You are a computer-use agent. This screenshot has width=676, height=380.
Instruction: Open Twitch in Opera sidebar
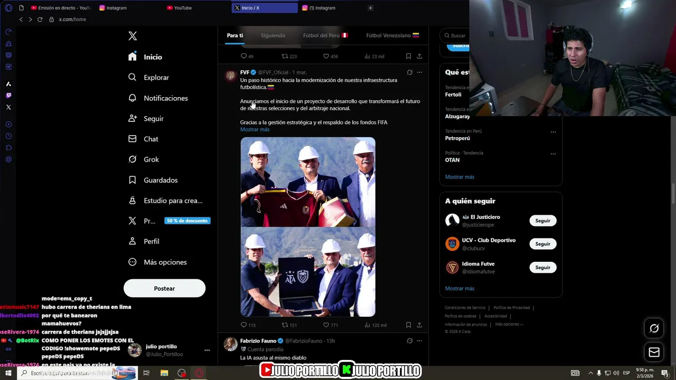tap(8, 96)
